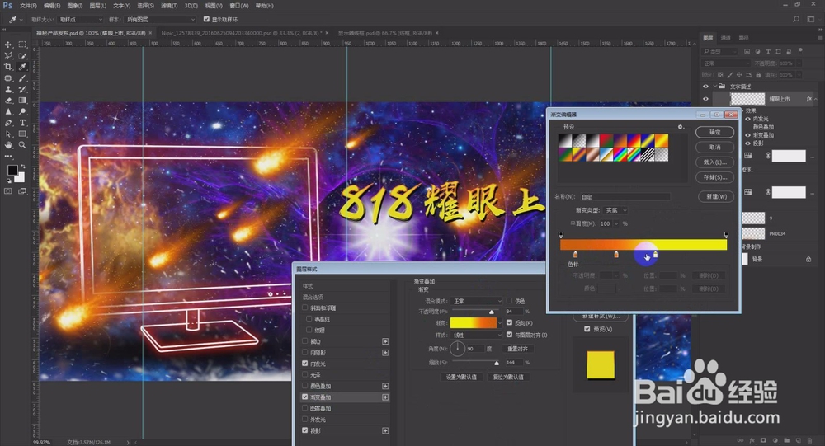The height and width of the screenshot is (446, 825).
Task: Select the Lasso tool in toolbar
Action: [x=8, y=56]
